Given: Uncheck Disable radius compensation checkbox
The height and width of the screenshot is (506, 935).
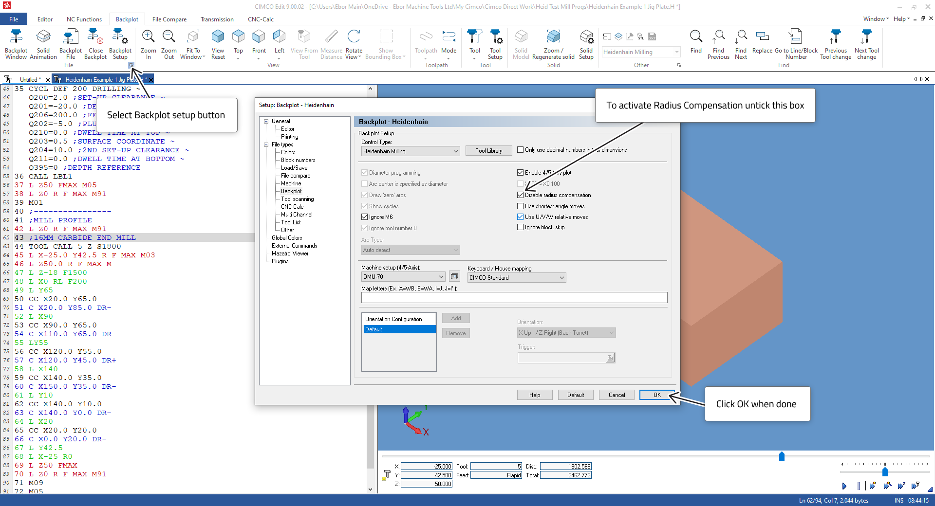Looking at the screenshot, I should tap(520, 195).
